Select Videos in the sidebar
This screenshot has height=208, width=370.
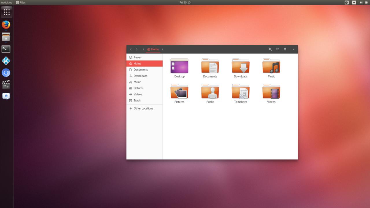pyautogui.click(x=145, y=94)
